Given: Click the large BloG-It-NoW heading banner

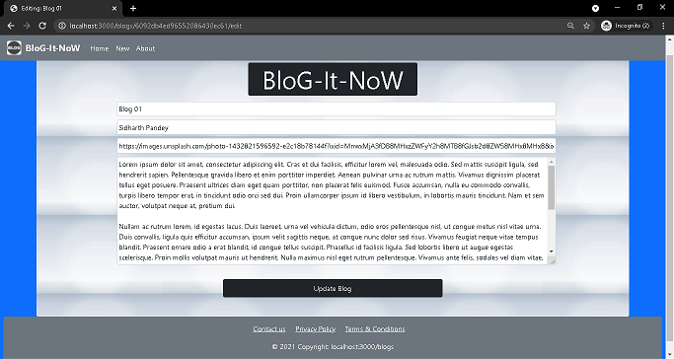Looking at the screenshot, I should click(x=333, y=80).
